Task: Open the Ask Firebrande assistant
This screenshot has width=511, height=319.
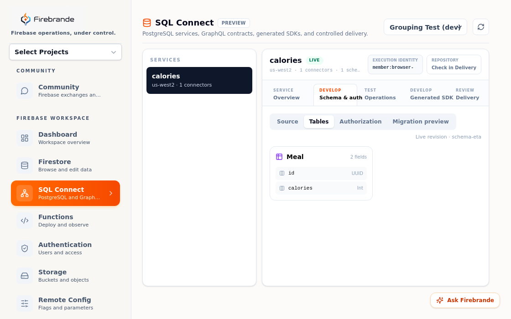Action: click(x=465, y=300)
